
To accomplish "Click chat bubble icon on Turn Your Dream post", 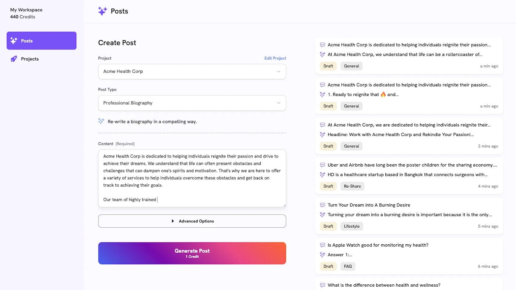I will coord(322,205).
